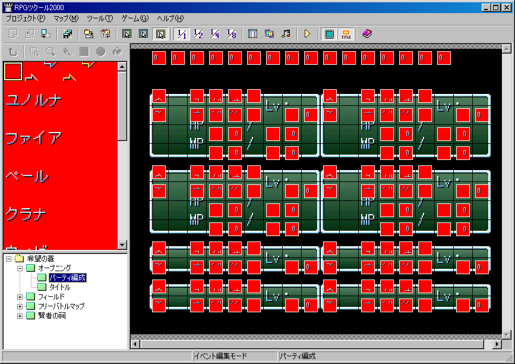Select the タイトル map in tree
Screen dimensions: 515x364
pyautogui.click(x=59, y=287)
